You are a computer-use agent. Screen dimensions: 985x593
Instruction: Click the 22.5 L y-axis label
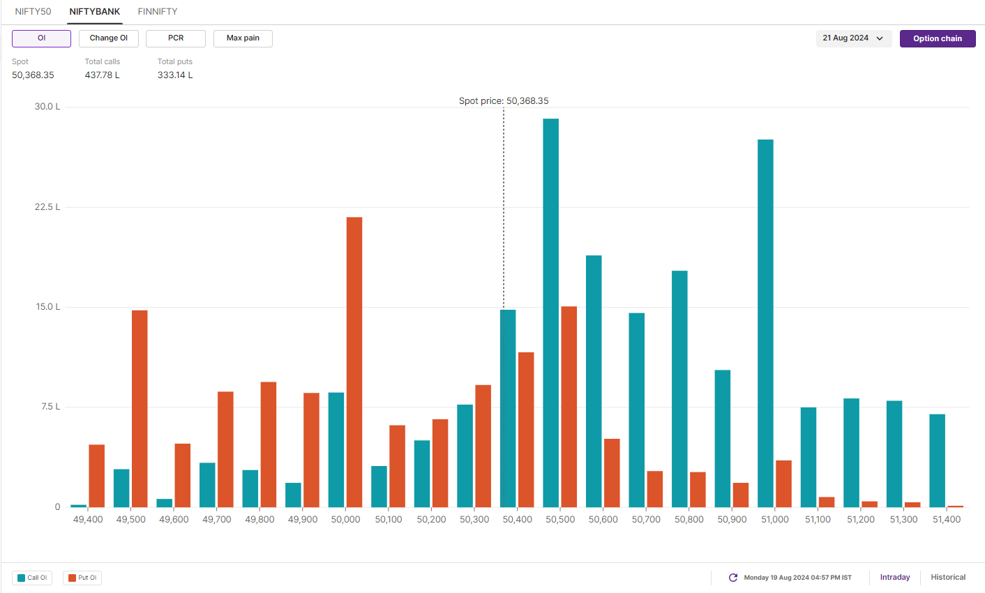(x=47, y=207)
